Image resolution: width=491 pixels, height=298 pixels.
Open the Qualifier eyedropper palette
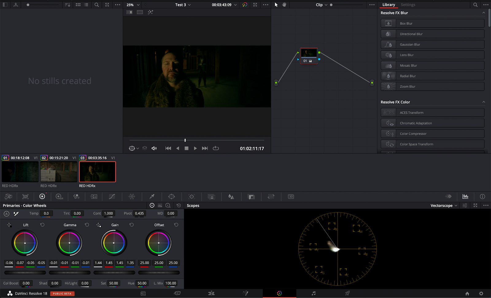[152, 196]
